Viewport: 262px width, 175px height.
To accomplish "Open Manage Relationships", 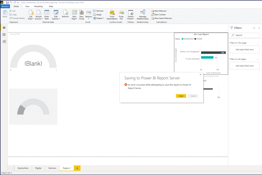I will pos(143,15).
